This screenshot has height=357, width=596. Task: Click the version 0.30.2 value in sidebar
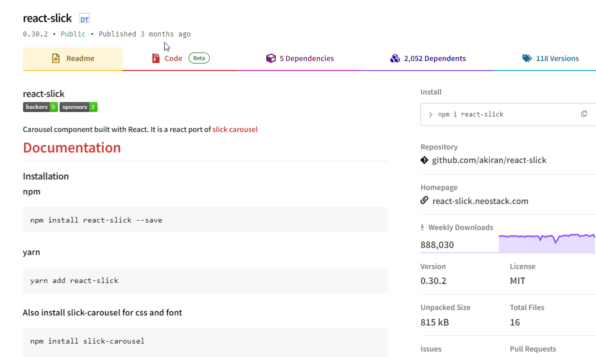click(433, 281)
